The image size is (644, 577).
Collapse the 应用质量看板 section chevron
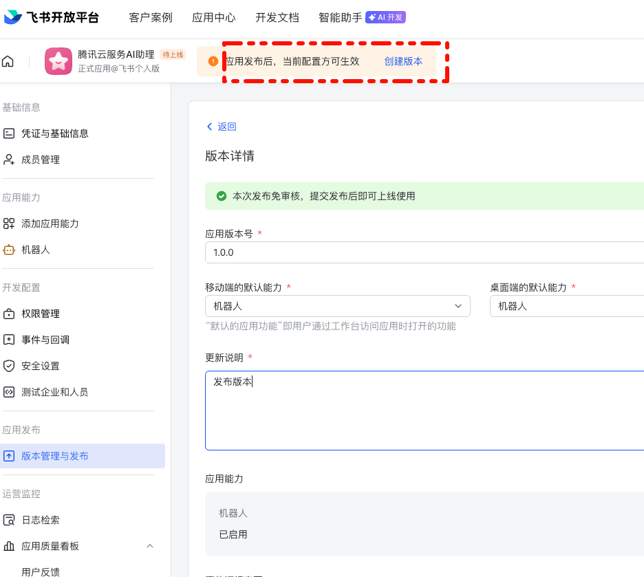coord(150,546)
